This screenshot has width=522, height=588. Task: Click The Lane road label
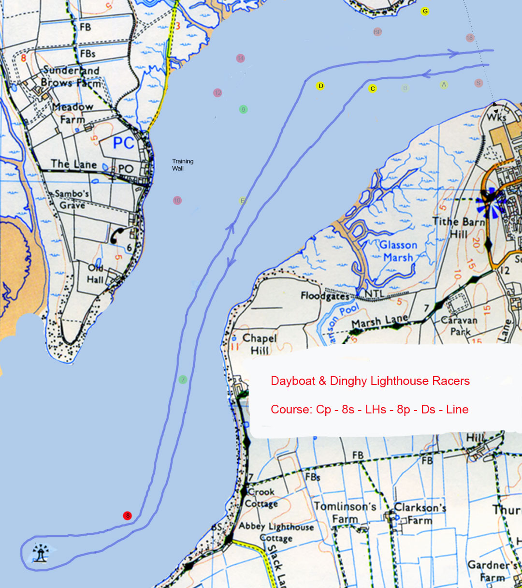click(x=74, y=164)
